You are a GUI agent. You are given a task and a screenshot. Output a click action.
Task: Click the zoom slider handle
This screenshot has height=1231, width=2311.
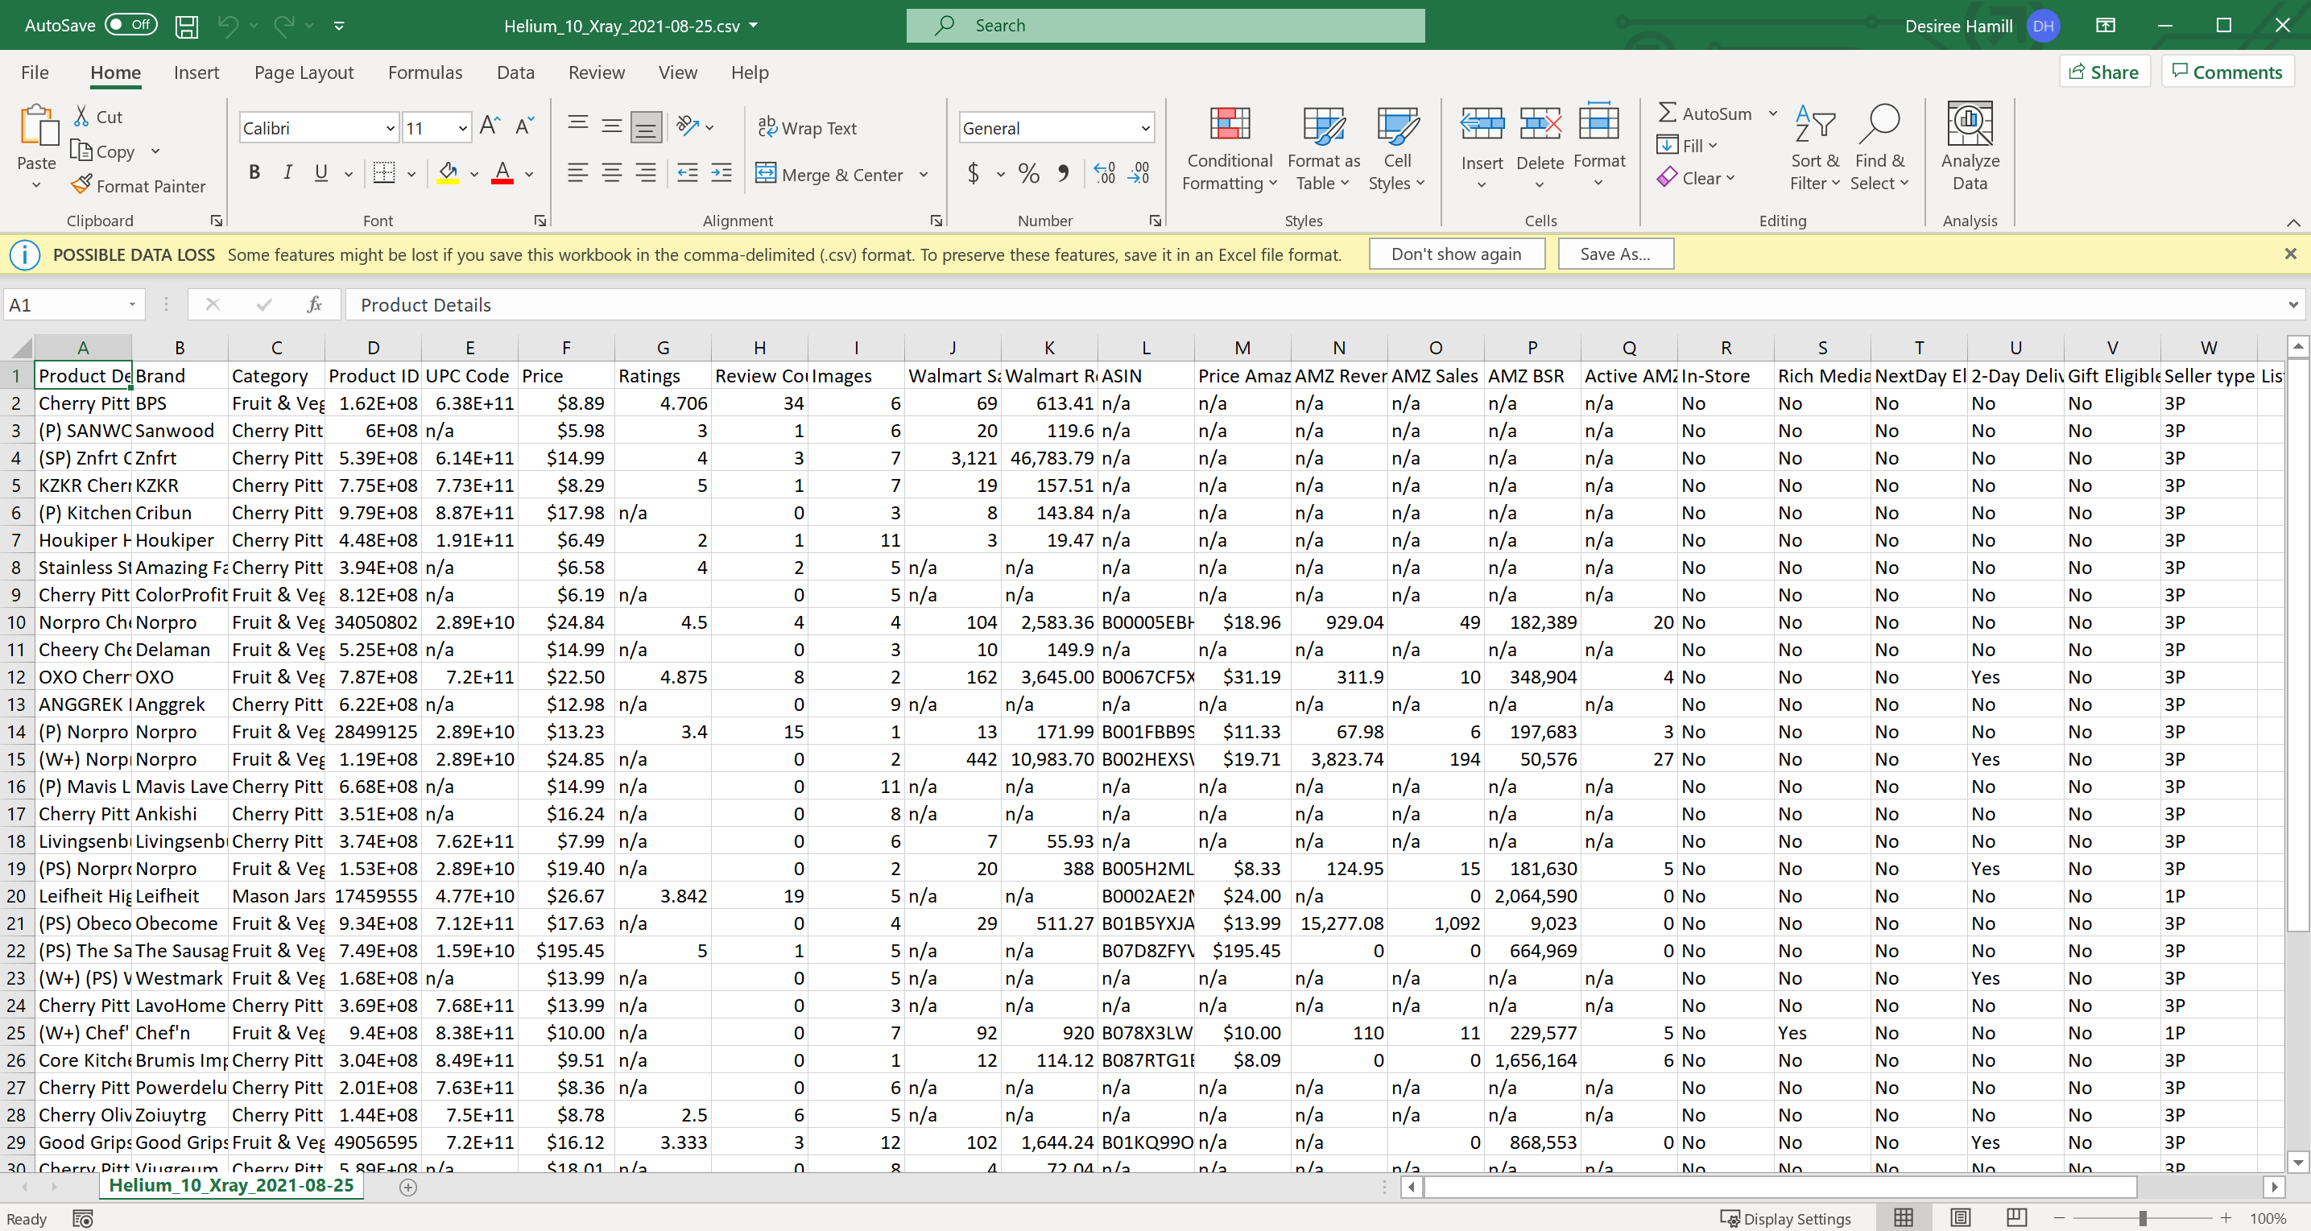pos(2143,1217)
